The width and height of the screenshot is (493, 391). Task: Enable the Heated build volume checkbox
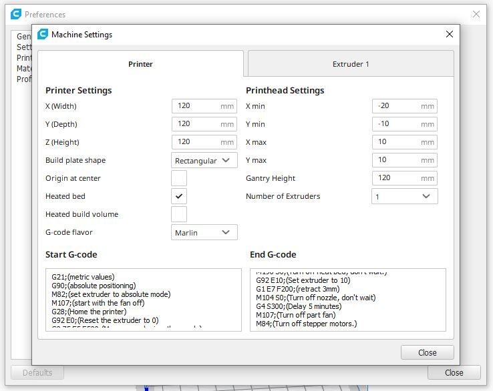(179, 214)
